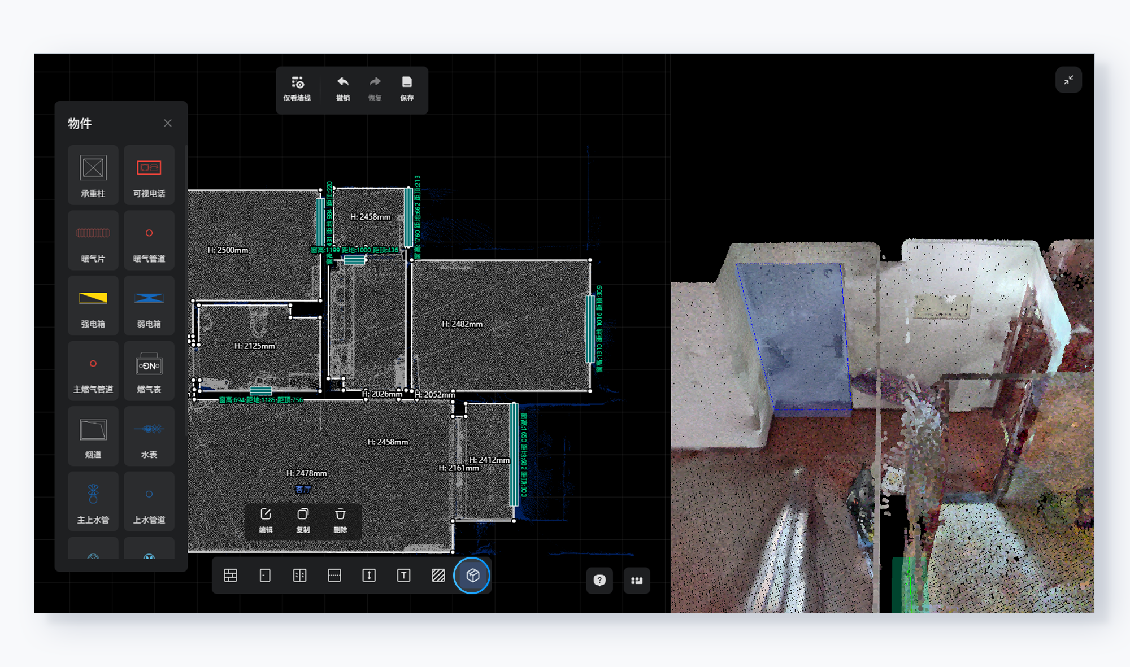This screenshot has height=667, width=1130.
Task: Click the 恢复 redo button
Action: click(375, 89)
